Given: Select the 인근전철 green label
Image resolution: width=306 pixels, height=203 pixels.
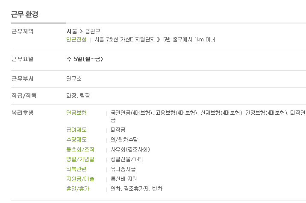Looking at the screenshot, I should [x=76, y=40].
